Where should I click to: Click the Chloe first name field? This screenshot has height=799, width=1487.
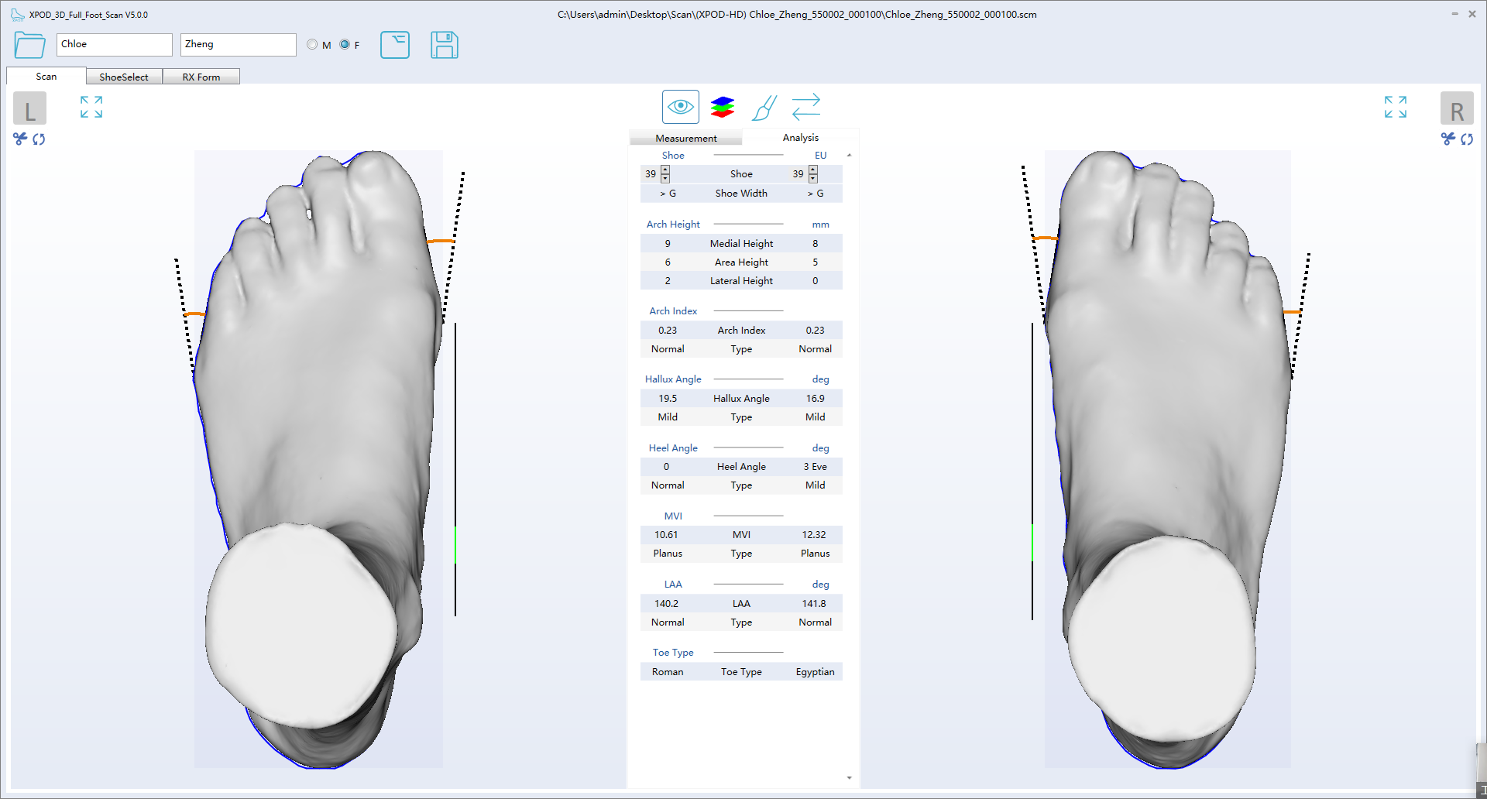(113, 44)
